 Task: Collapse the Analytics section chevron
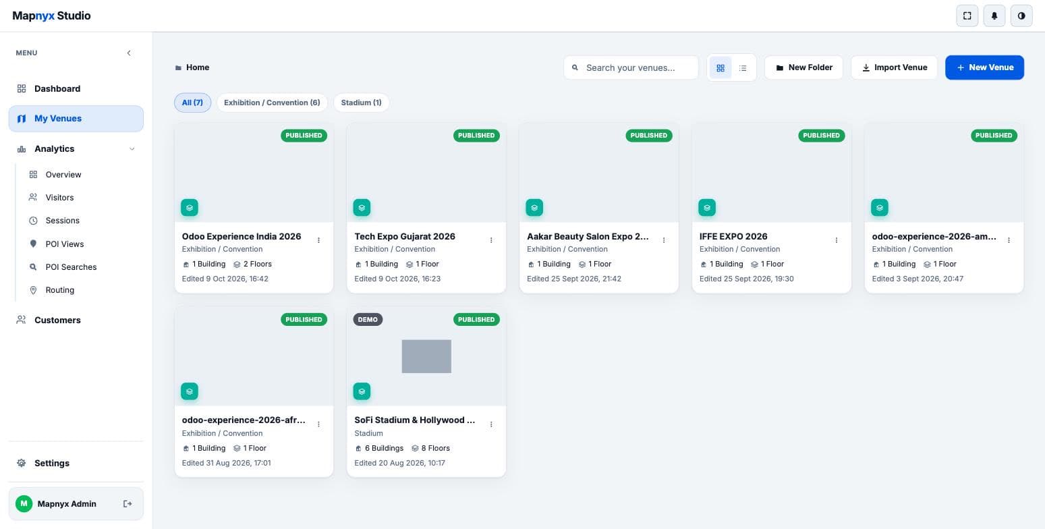pyautogui.click(x=132, y=149)
